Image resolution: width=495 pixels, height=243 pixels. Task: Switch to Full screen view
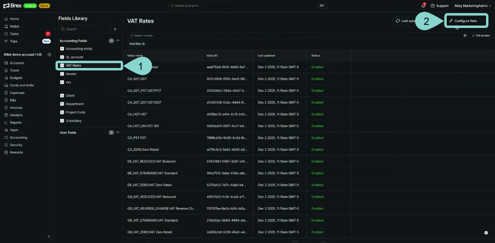pos(481,36)
